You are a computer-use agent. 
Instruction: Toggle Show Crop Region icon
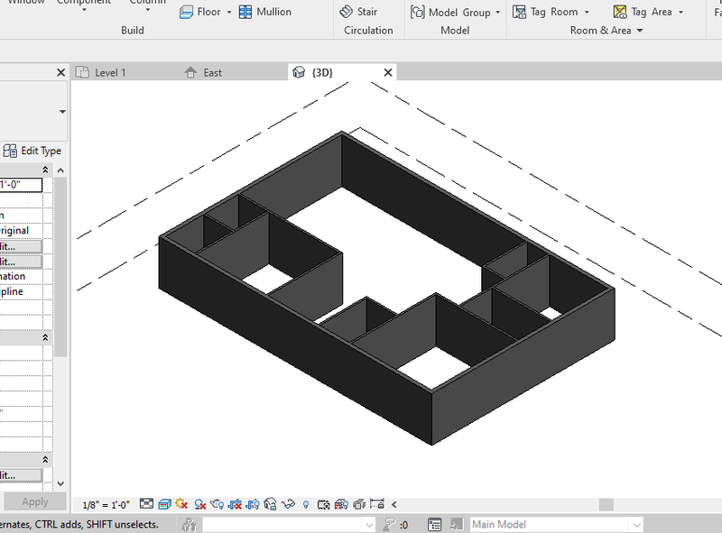(x=253, y=505)
